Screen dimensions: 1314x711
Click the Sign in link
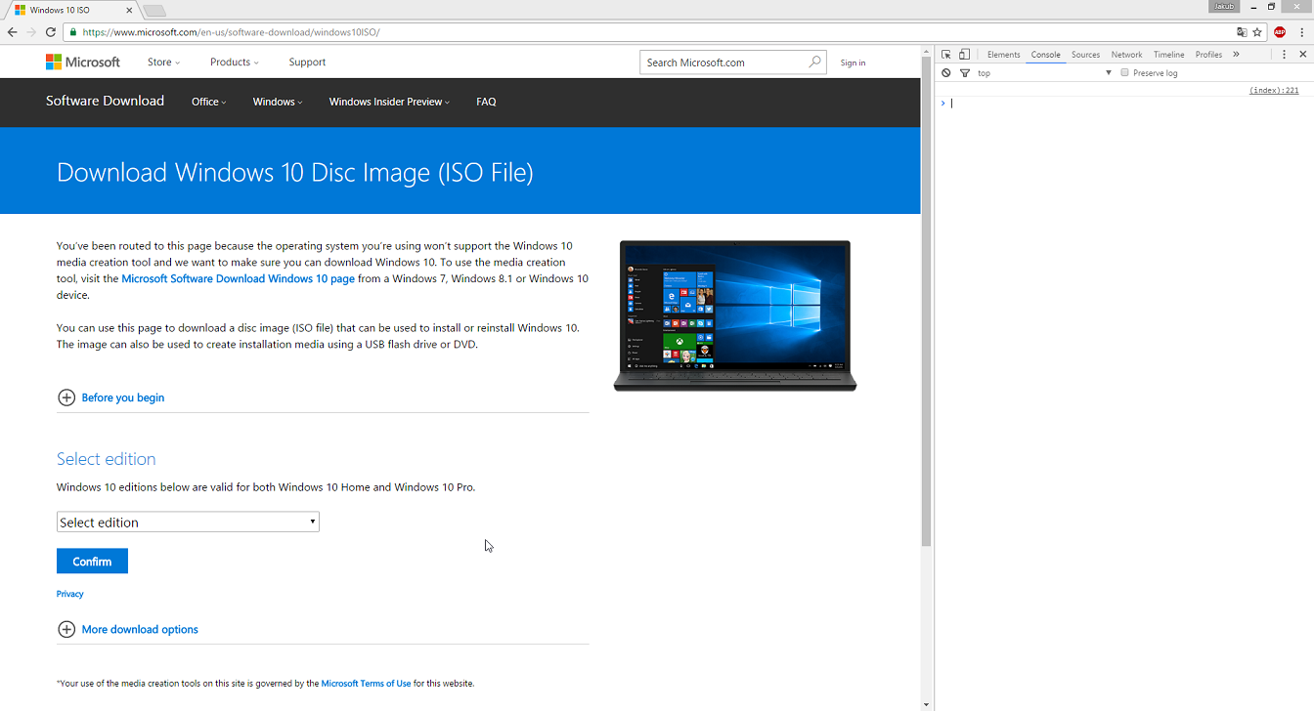(x=853, y=63)
